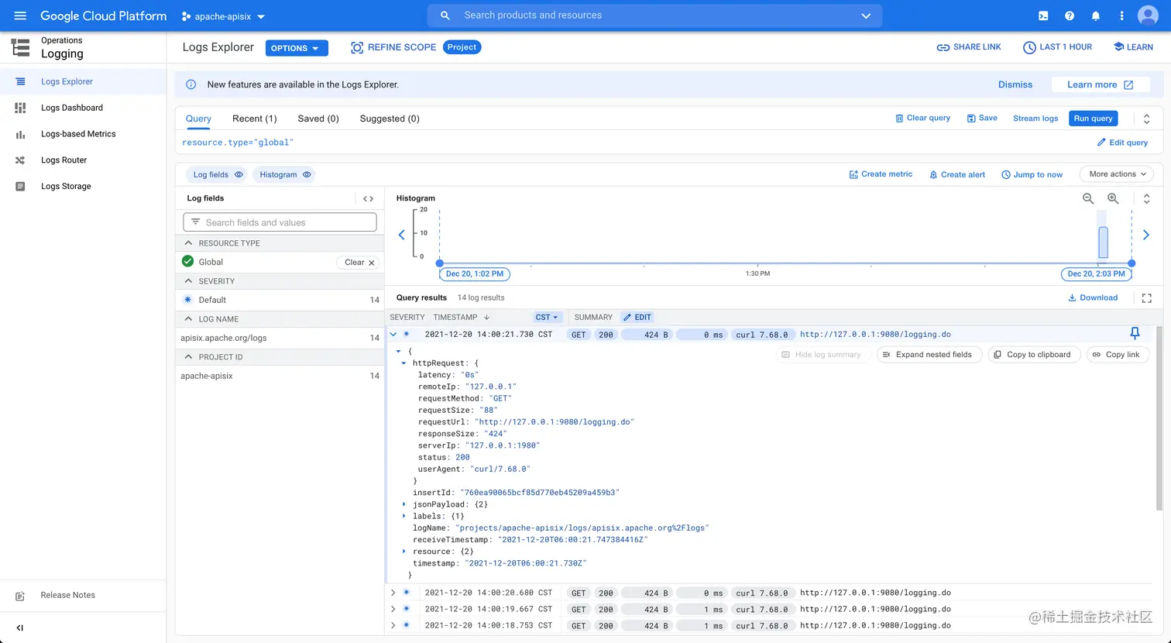Expand the labels field
Screen dimensions: 1171x643
tap(404, 516)
